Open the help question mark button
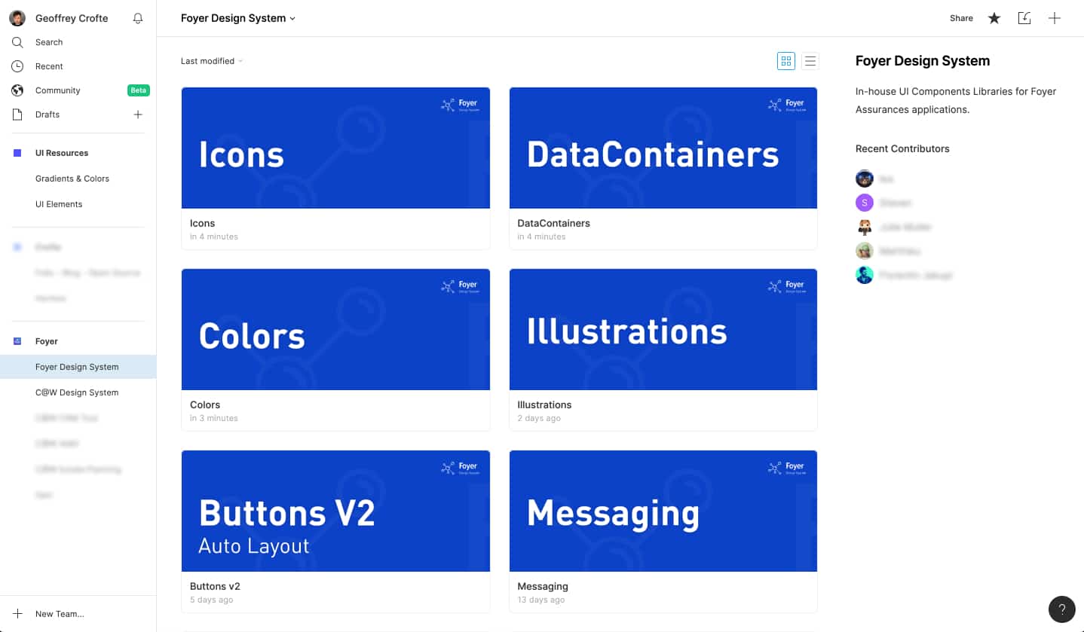 pos(1061,609)
